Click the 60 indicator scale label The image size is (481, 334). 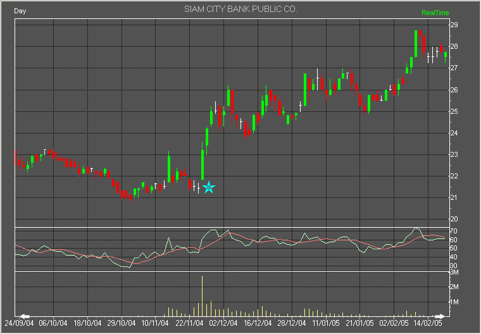pyautogui.click(x=453, y=240)
